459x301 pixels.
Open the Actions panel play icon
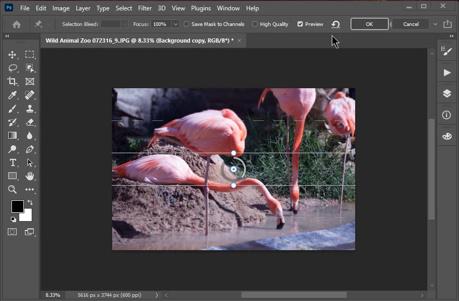(447, 73)
